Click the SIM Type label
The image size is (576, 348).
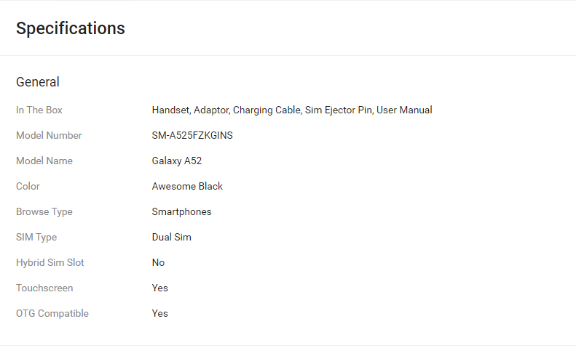(x=36, y=237)
